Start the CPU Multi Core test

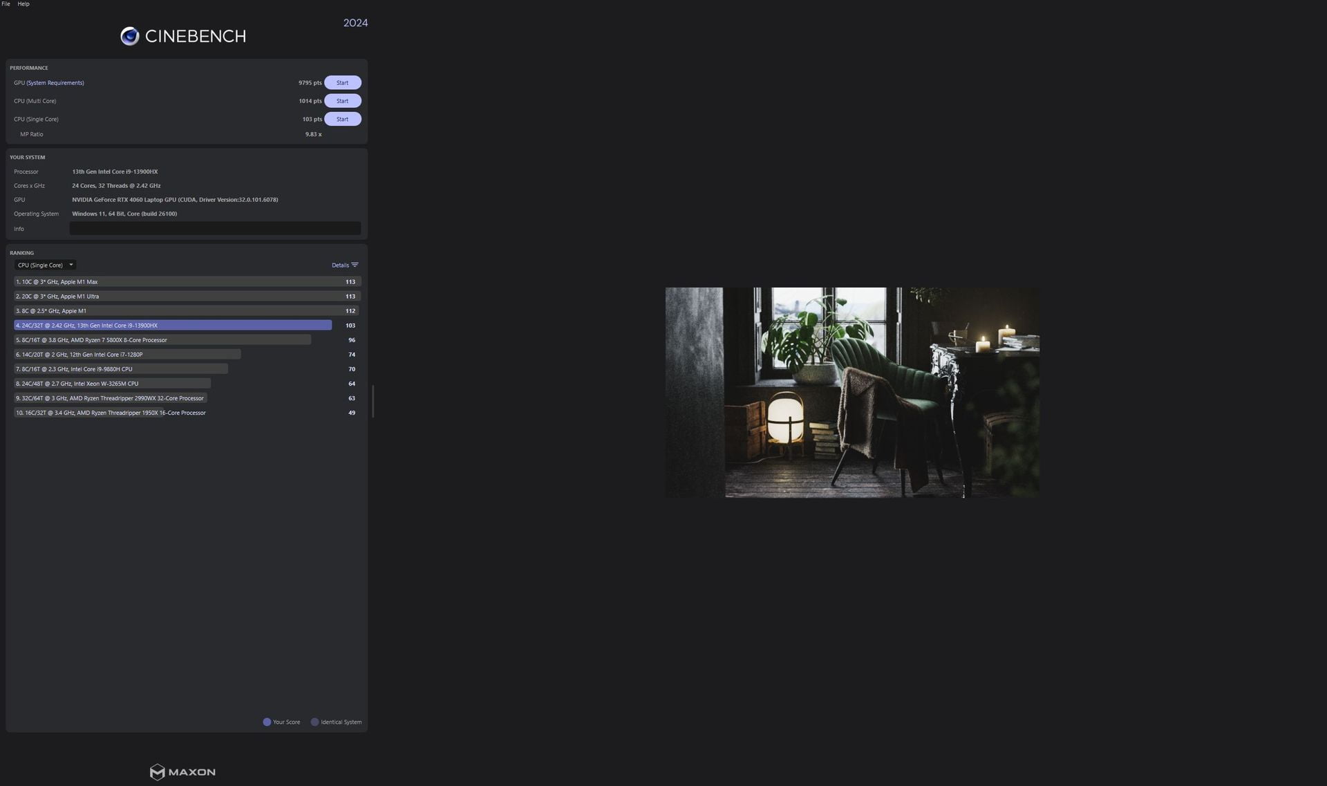pyautogui.click(x=343, y=101)
